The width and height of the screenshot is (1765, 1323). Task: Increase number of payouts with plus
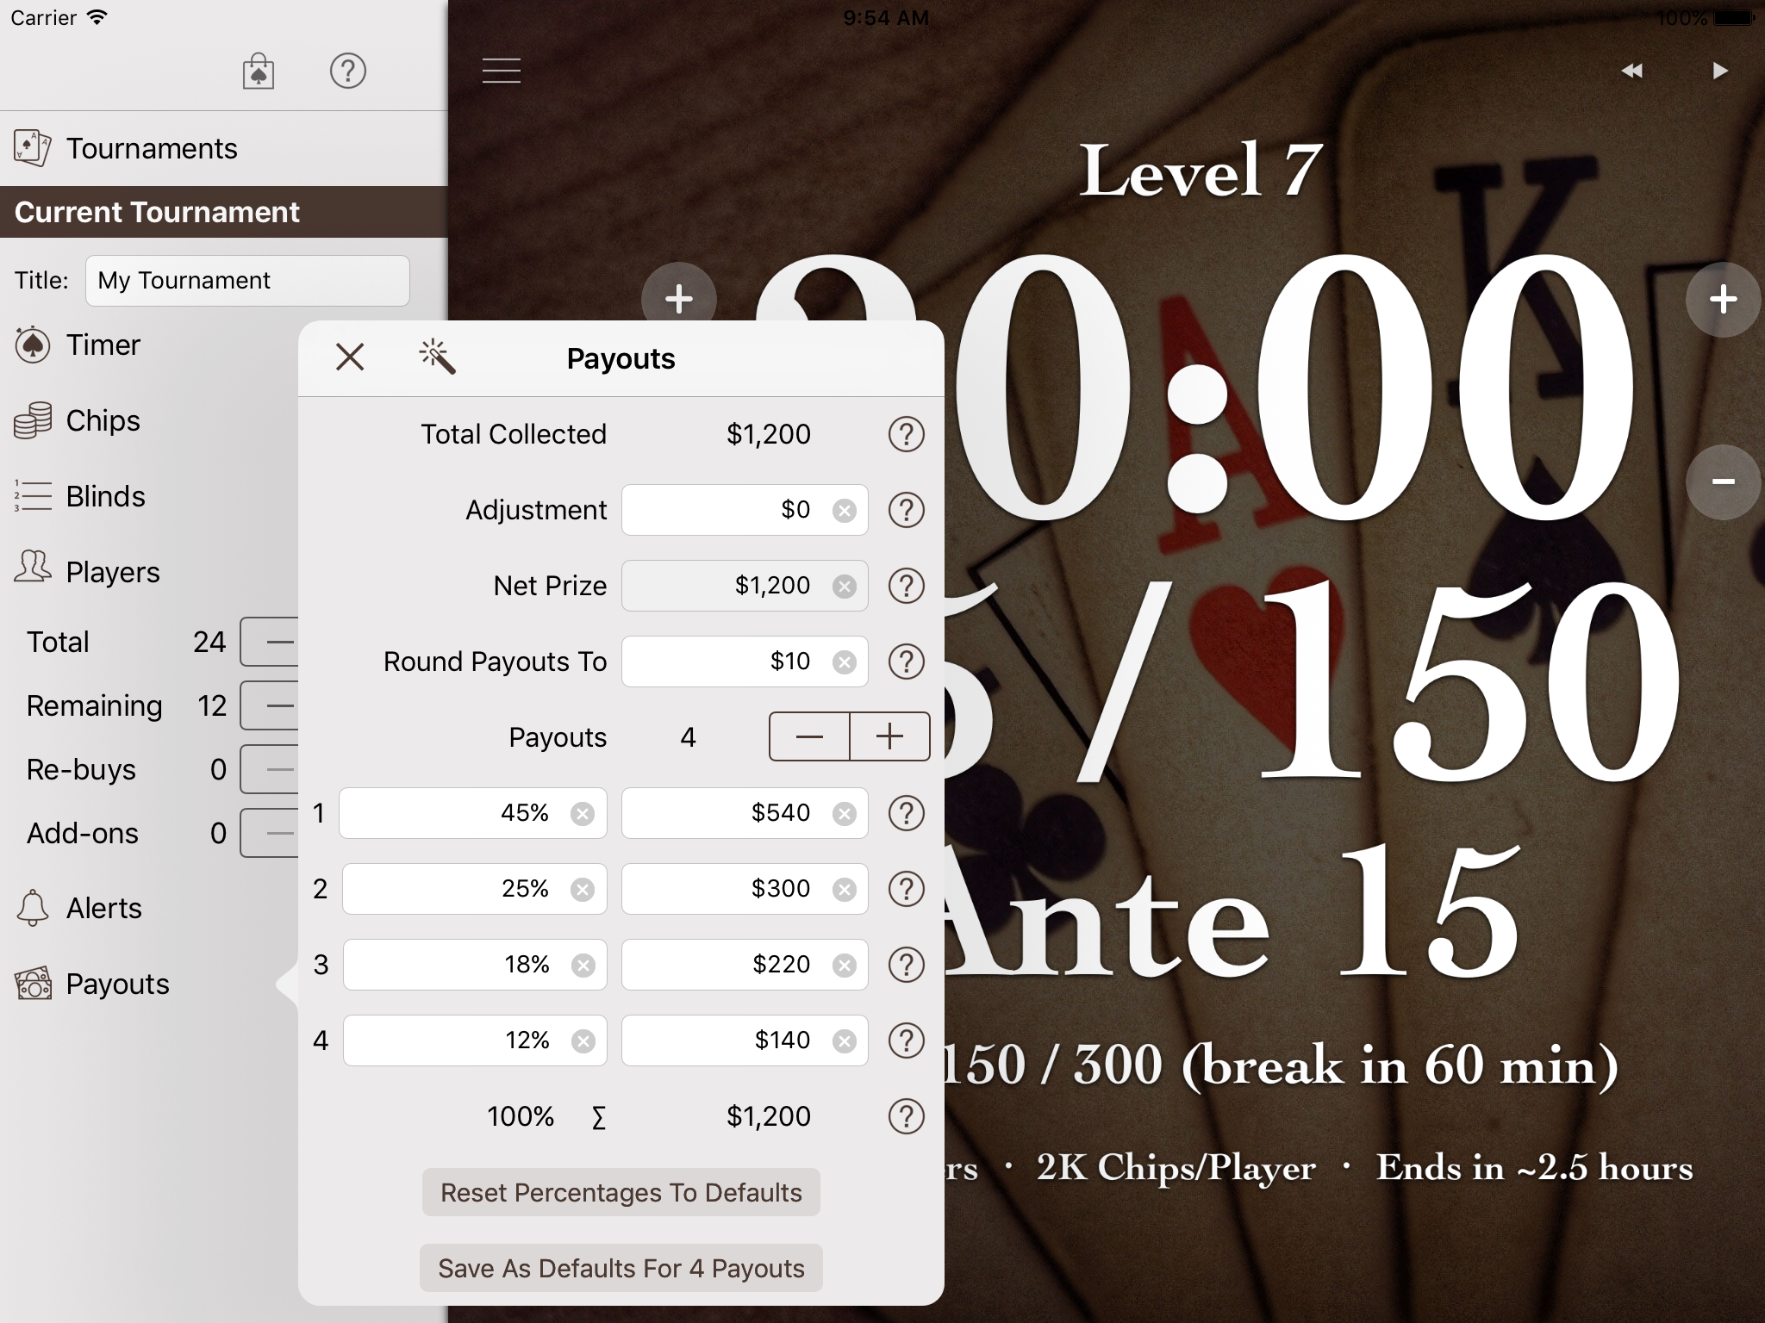pyautogui.click(x=889, y=736)
